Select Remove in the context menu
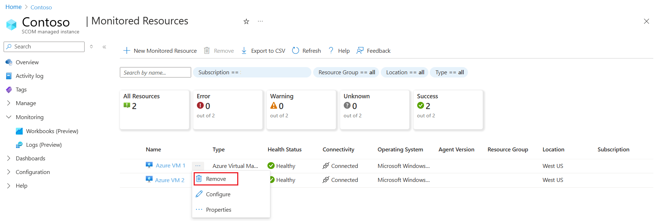658x221 pixels. [216, 179]
